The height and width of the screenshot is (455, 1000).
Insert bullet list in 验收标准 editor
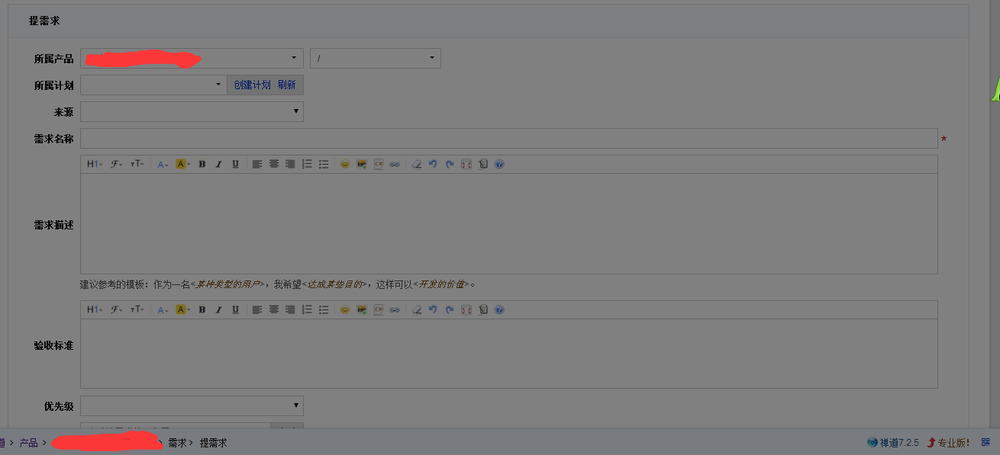[324, 309]
